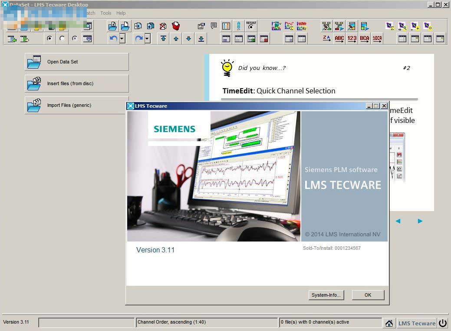The width and height of the screenshot is (451, 331).
Task: Close the LMS Tecware about dialog
Action: point(384,106)
